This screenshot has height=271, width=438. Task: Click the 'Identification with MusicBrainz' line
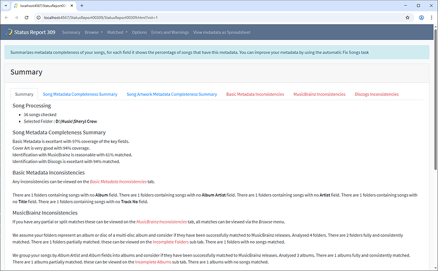(x=72, y=155)
